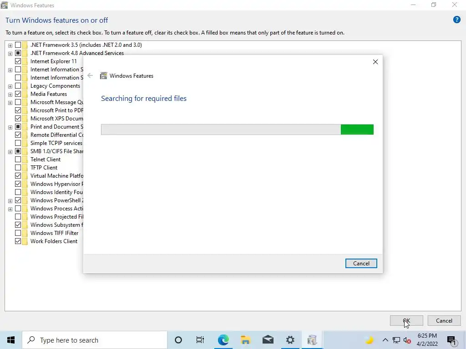Open the clock showing 6:25 PM
The width and height of the screenshot is (466, 349).
[427, 340]
